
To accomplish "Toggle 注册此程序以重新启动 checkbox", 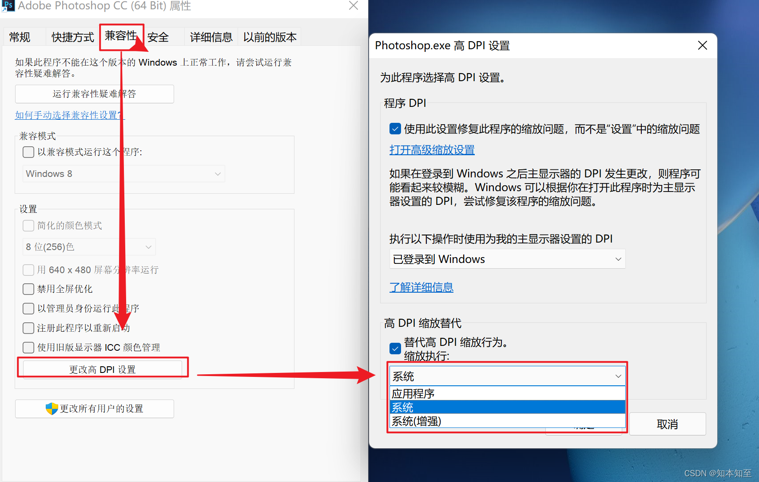I will point(28,328).
